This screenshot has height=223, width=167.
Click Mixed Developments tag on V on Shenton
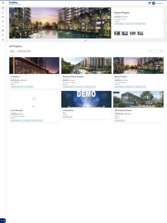pos(16,121)
